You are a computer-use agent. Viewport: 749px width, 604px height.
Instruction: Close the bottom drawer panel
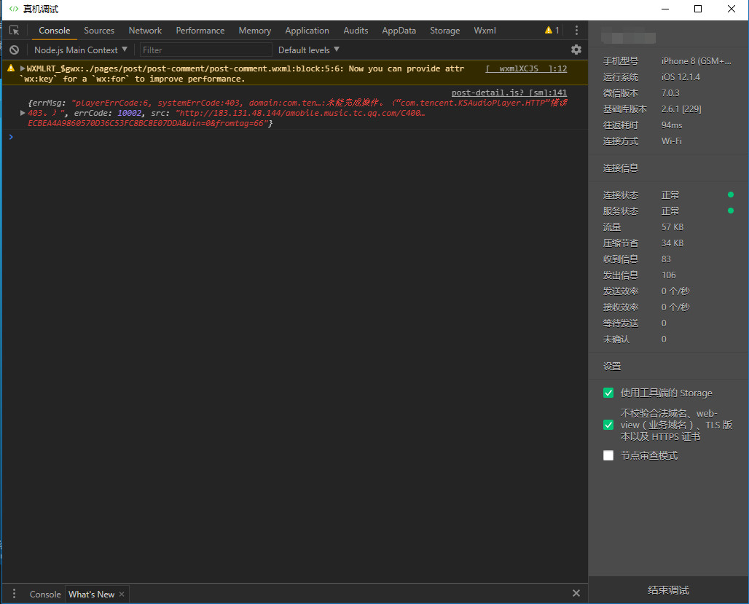[x=576, y=594]
